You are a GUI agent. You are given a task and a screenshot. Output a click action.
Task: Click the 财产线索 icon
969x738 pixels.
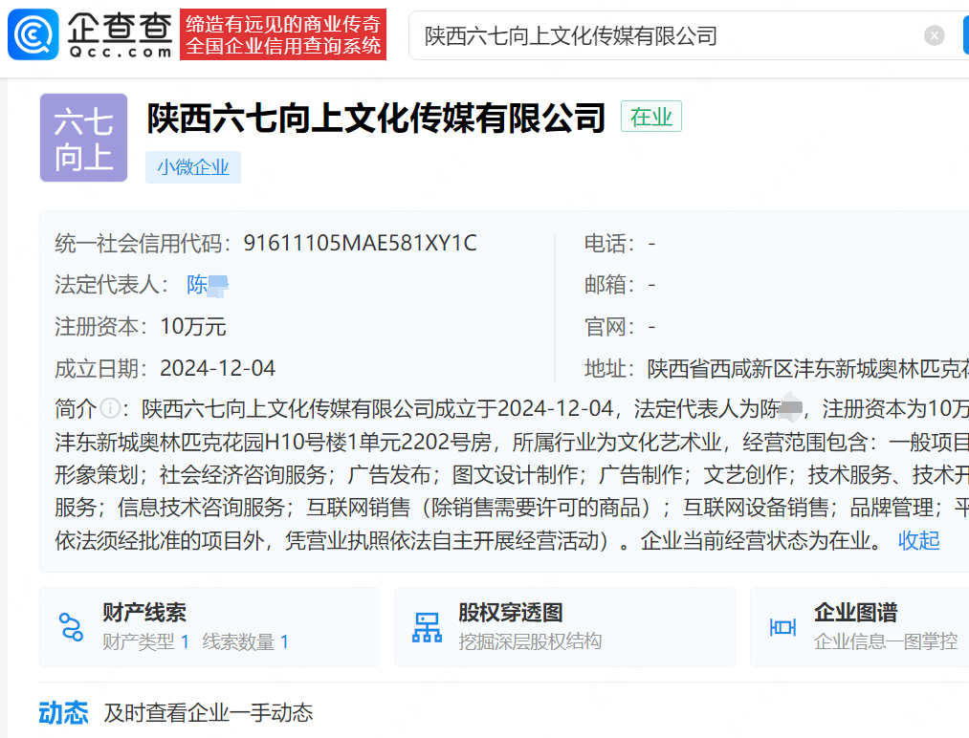coord(71,627)
